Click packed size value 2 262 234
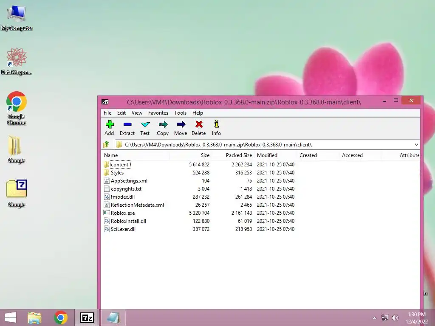The image size is (435, 326). click(x=242, y=164)
